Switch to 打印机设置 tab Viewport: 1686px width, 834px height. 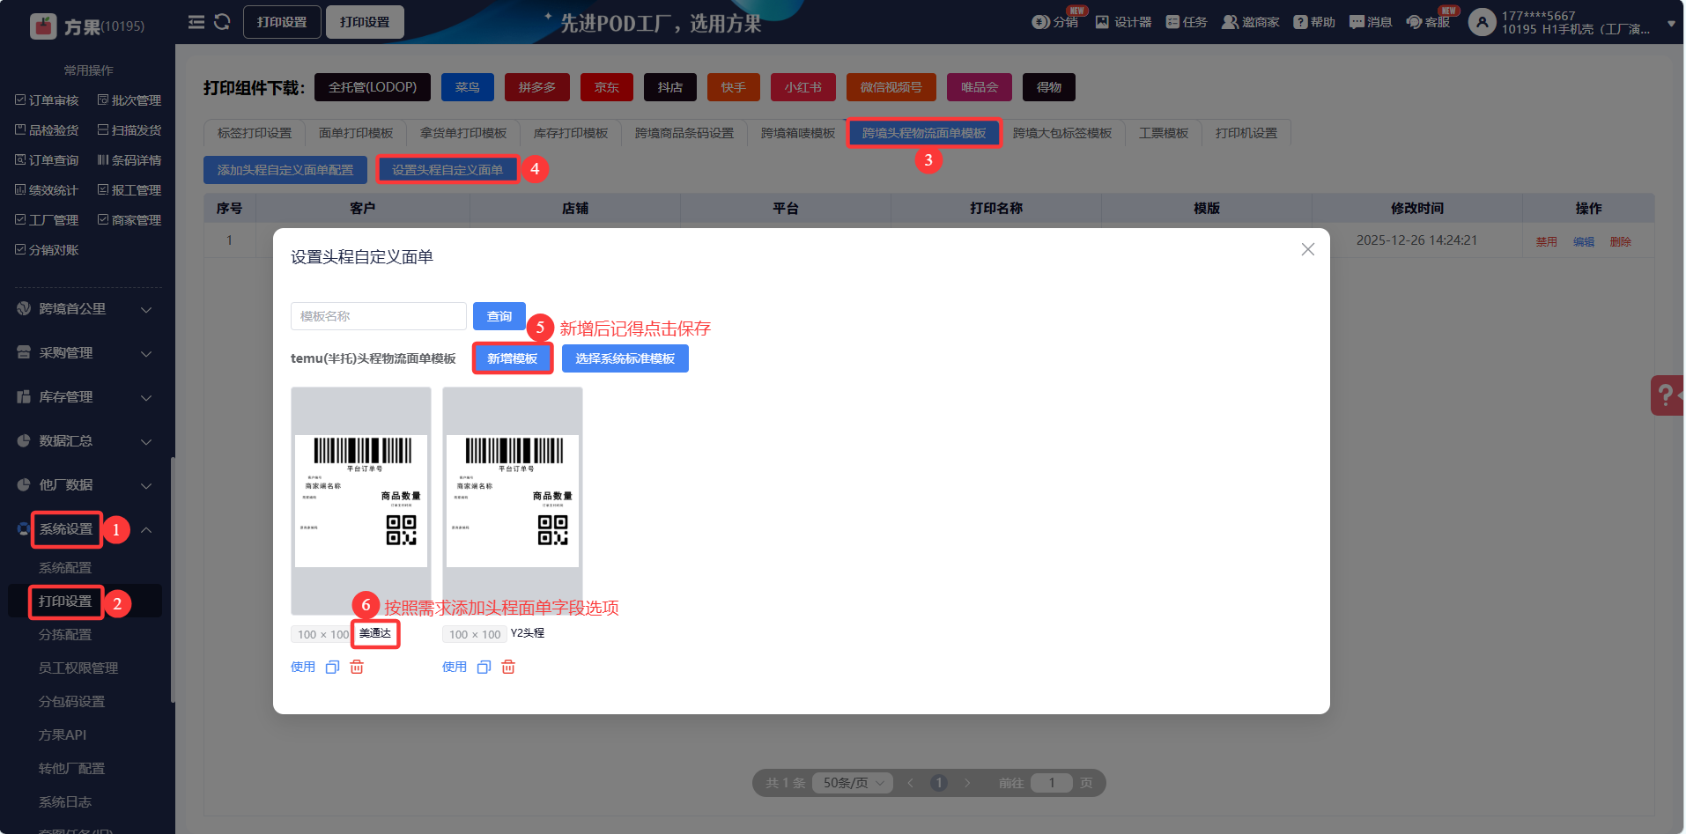pos(1246,133)
